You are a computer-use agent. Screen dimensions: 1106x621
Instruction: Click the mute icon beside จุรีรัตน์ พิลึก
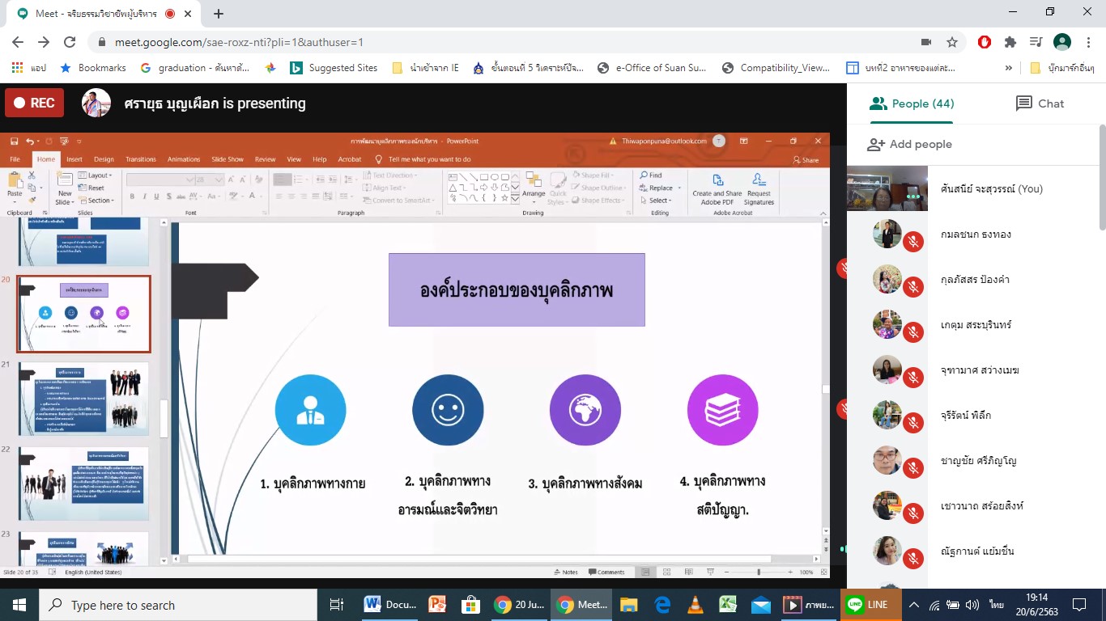(x=913, y=422)
